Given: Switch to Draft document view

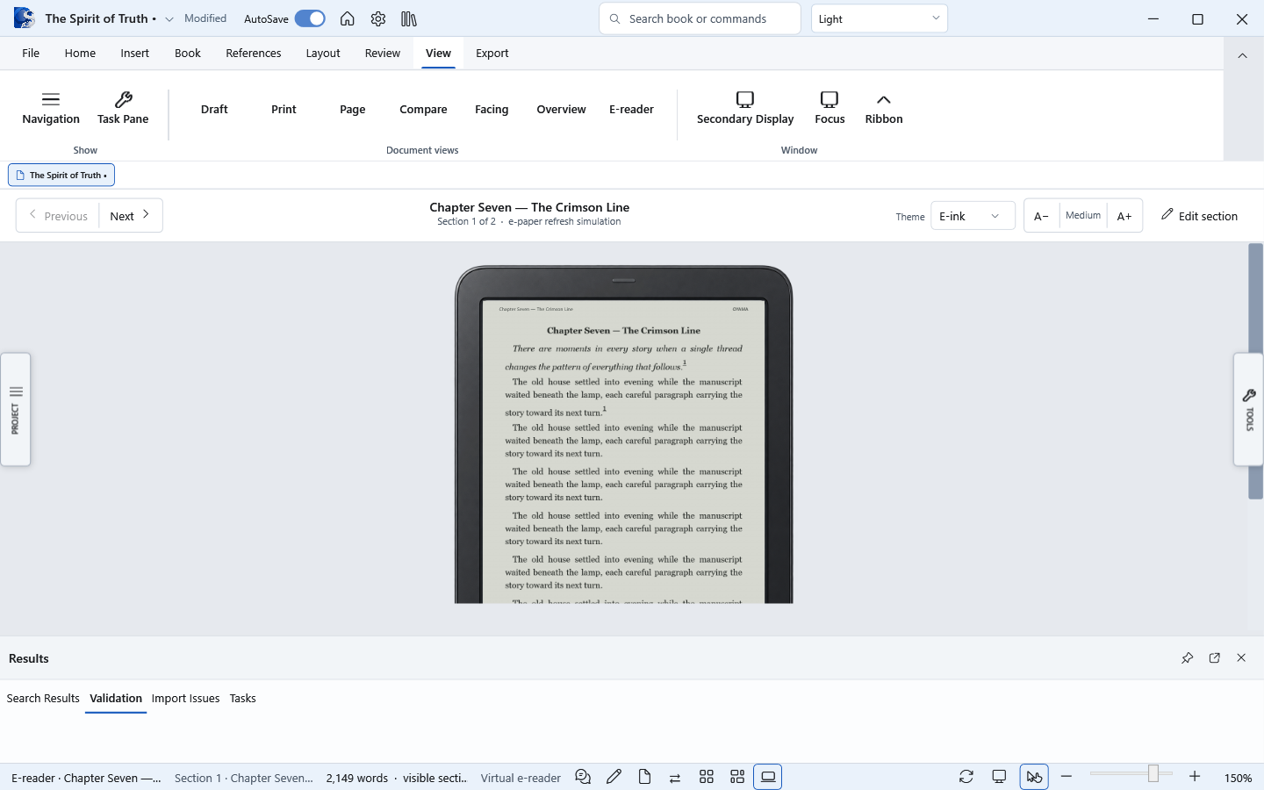Looking at the screenshot, I should 214,109.
